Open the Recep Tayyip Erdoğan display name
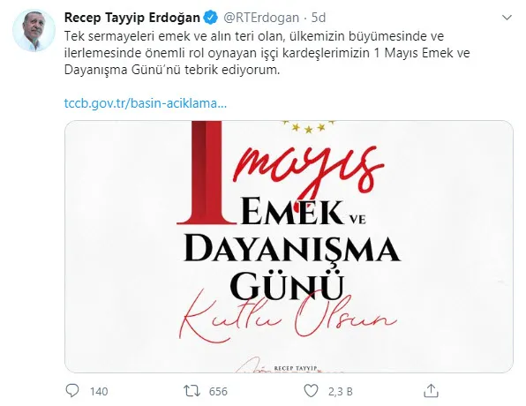The image size is (526, 406). point(131,18)
